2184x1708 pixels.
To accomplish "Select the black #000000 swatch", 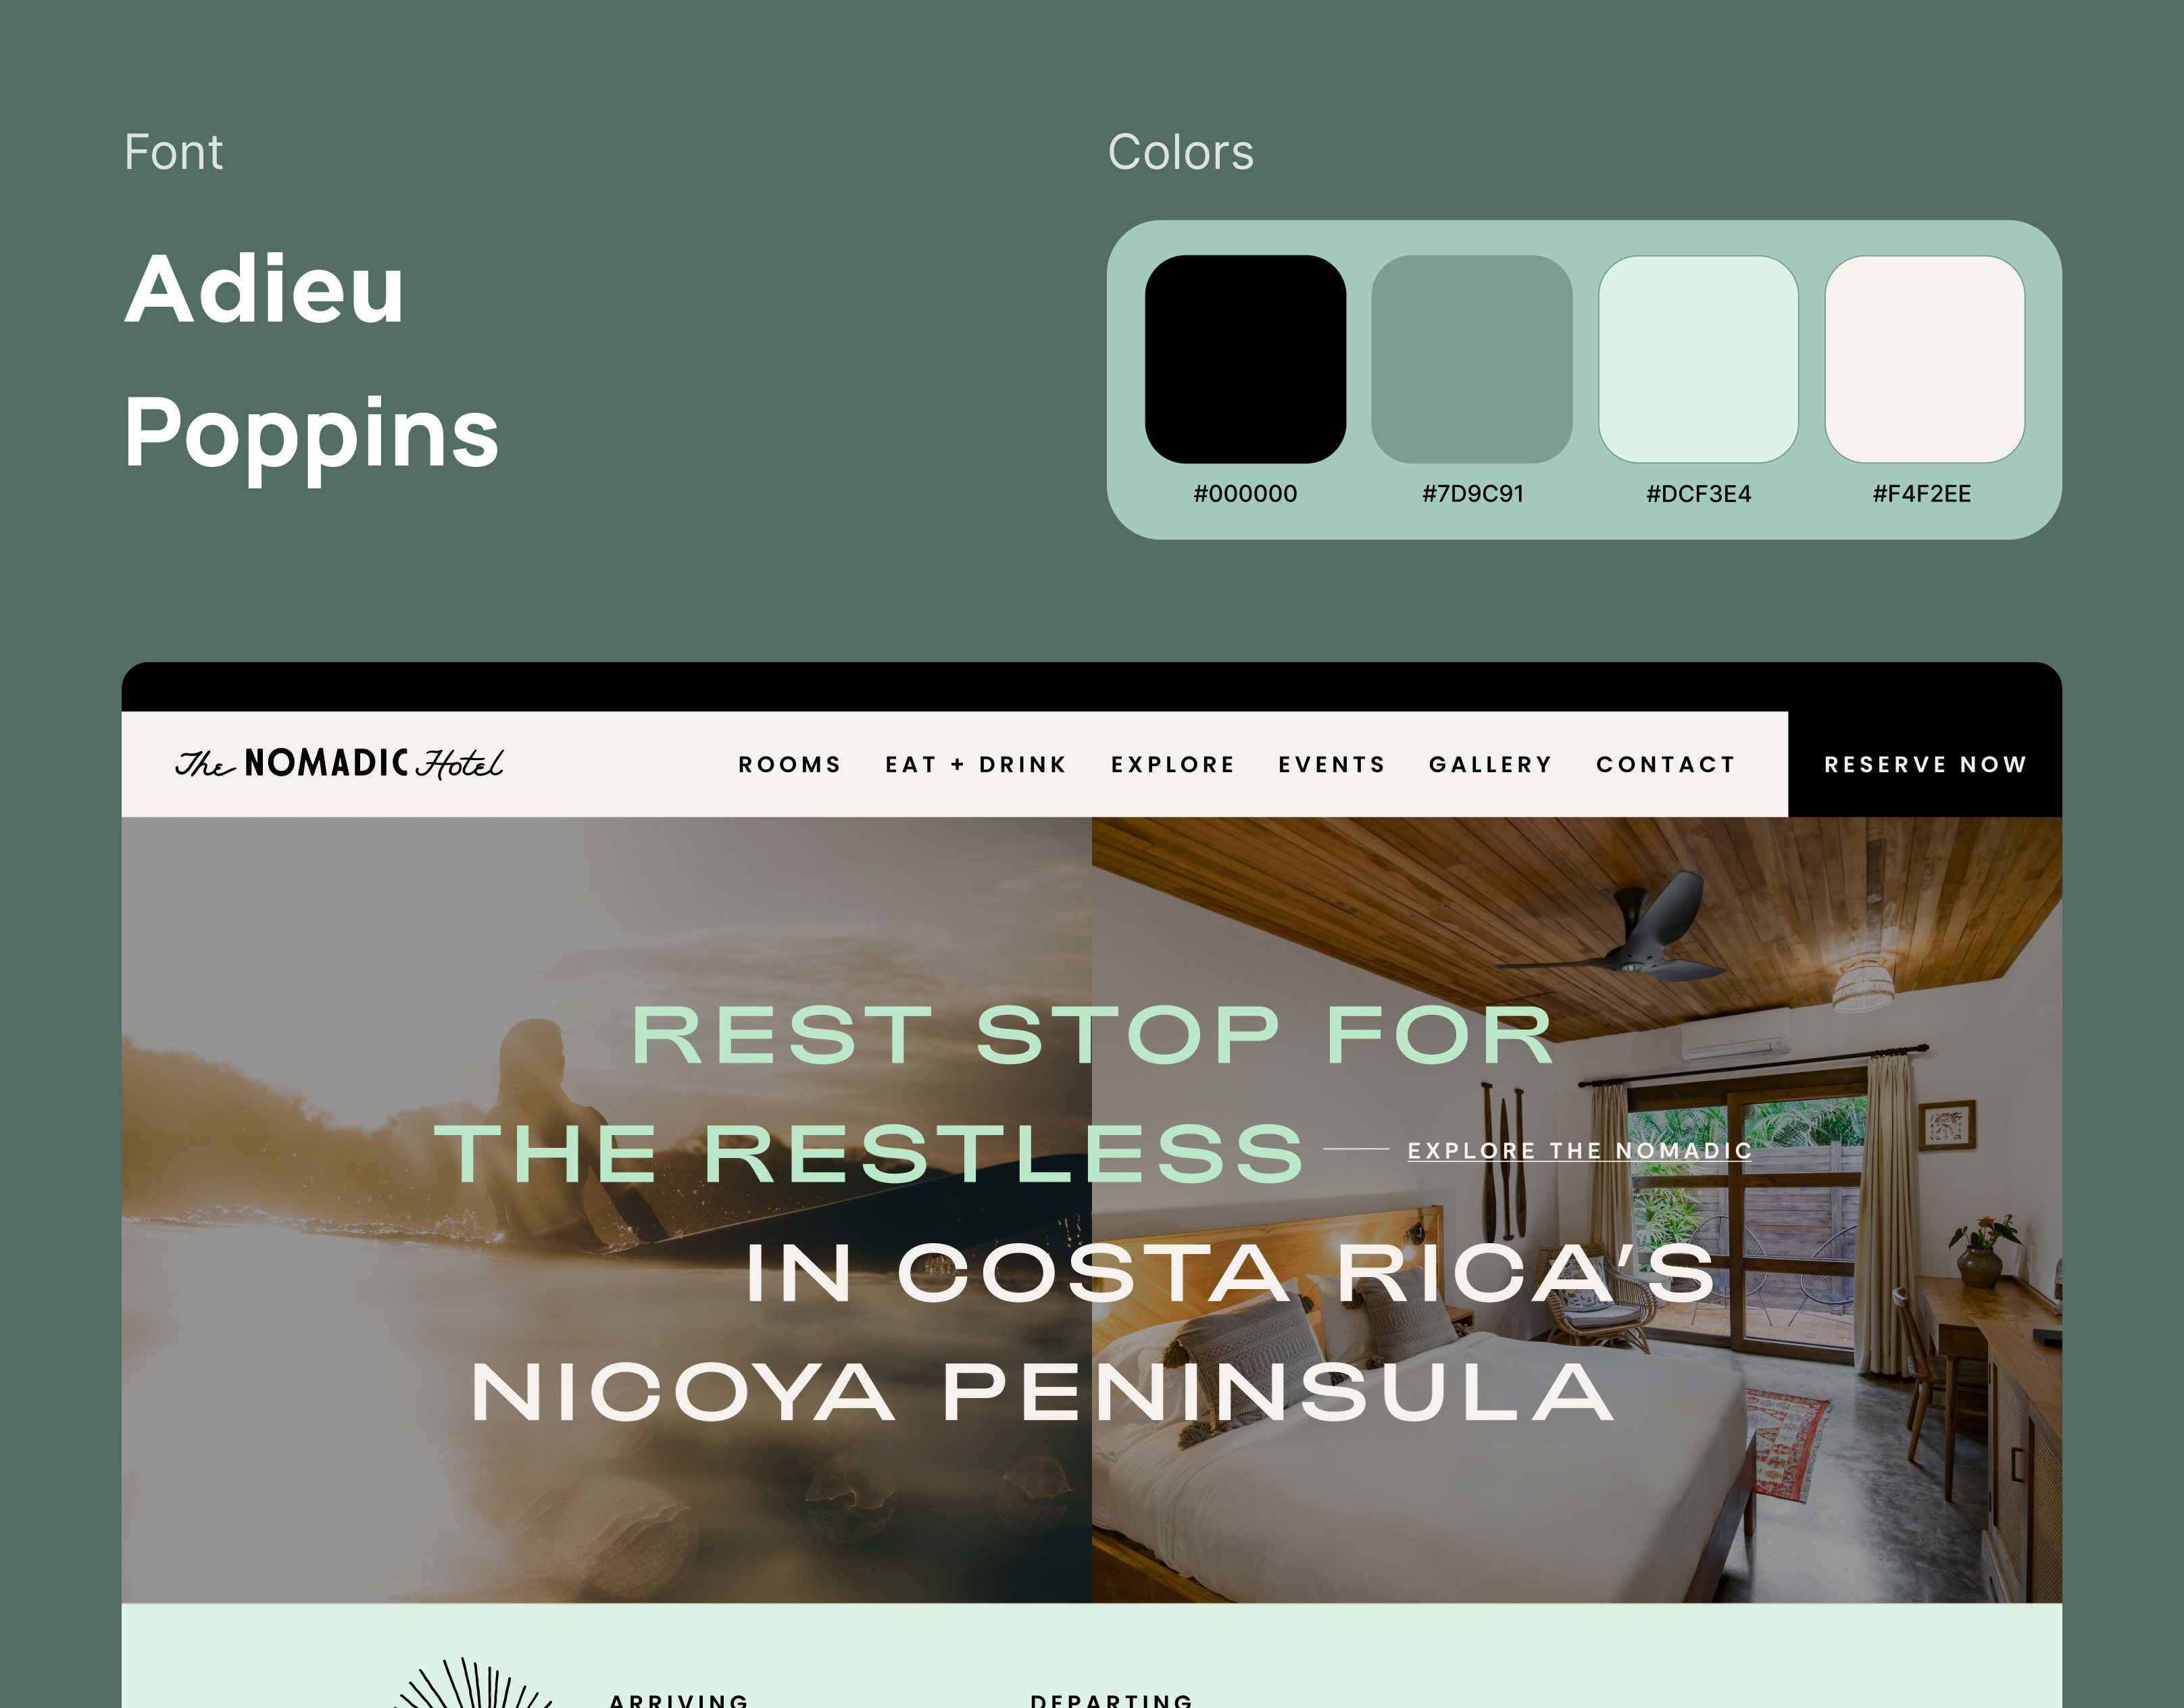I will 1245,359.
